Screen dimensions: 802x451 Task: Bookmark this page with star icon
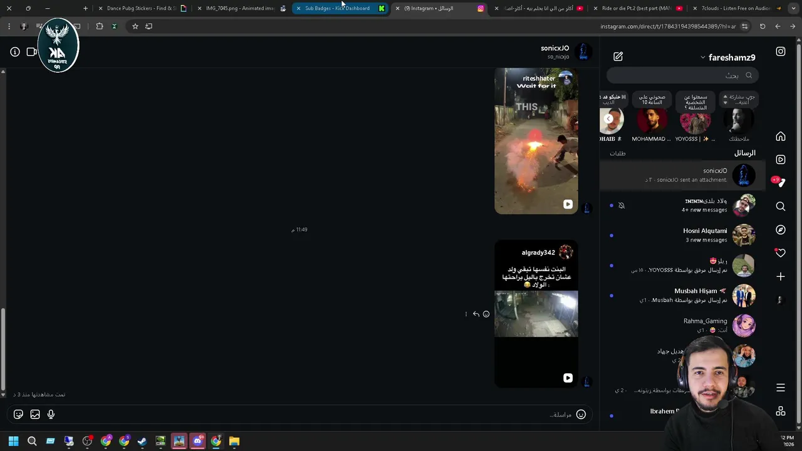click(135, 26)
